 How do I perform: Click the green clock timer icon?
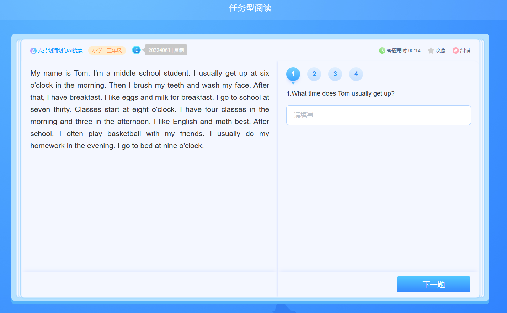pyautogui.click(x=382, y=50)
